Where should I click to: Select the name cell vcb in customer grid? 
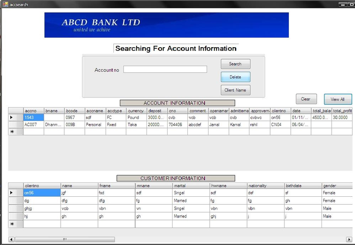(x=79, y=209)
